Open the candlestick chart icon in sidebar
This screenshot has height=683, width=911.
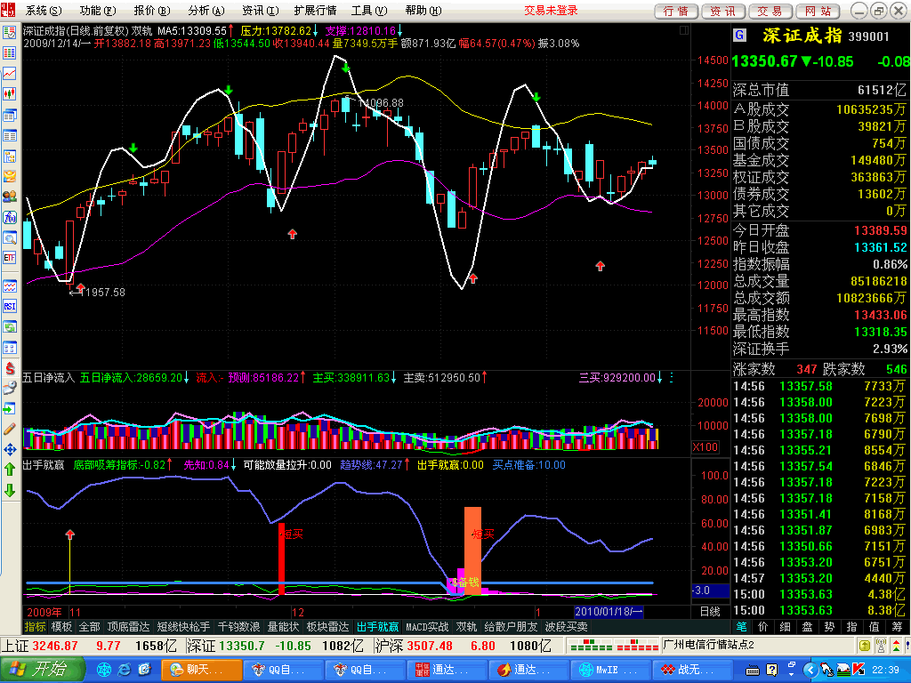(10, 93)
